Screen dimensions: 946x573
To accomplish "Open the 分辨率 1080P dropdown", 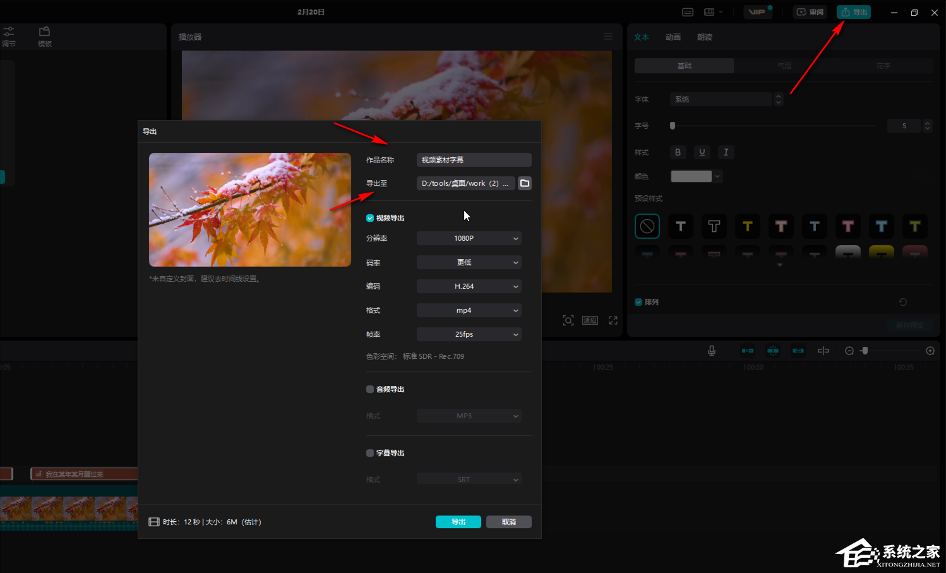I will click(469, 238).
